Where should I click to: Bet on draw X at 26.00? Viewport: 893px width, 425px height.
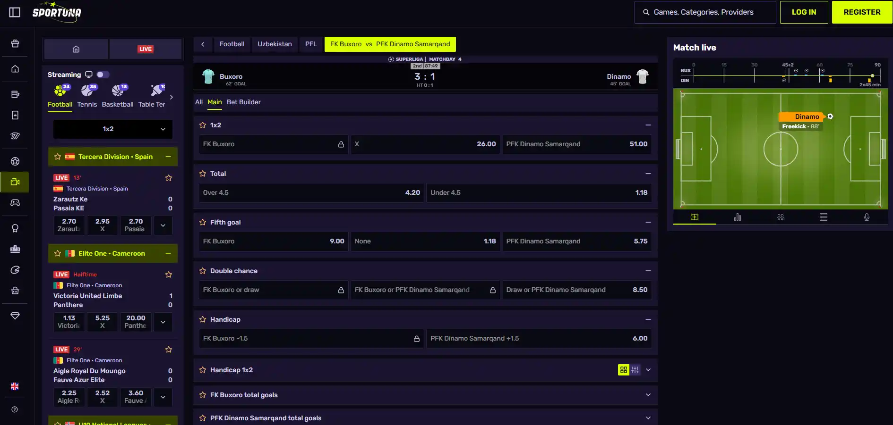point(425,144)
